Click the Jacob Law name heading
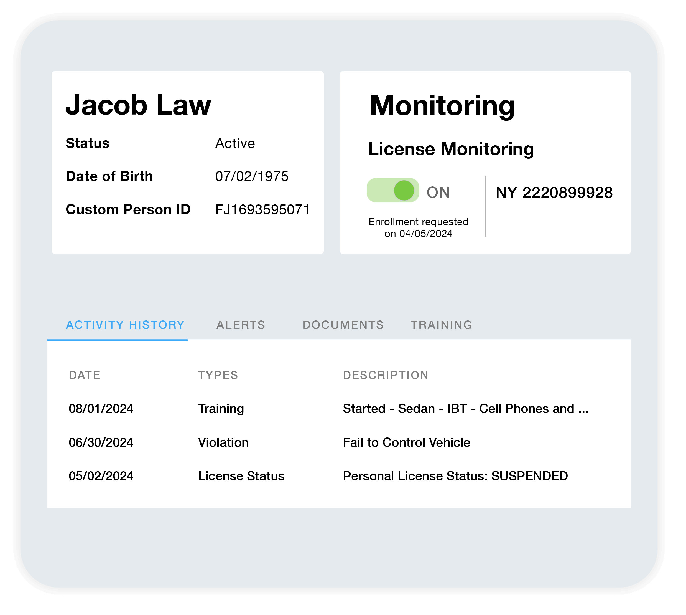The height and width of the screenshot is (615, 686). pyautogui.click(x=138, y=105)
